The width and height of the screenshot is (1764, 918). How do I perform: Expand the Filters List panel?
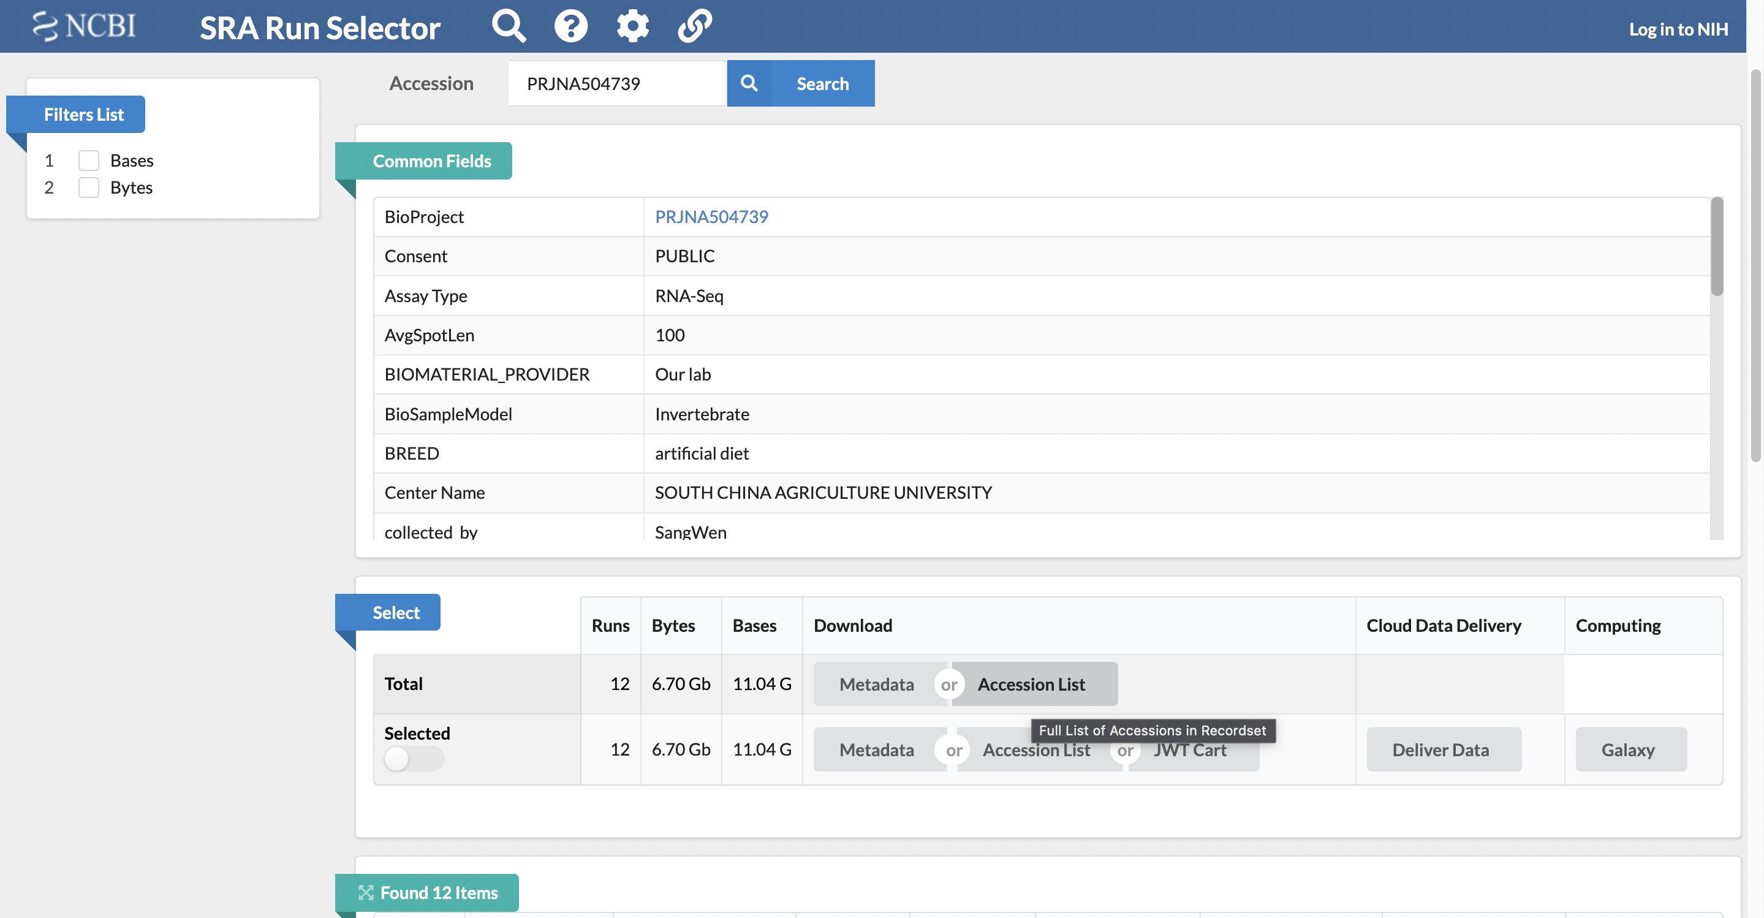coord(83,113)
